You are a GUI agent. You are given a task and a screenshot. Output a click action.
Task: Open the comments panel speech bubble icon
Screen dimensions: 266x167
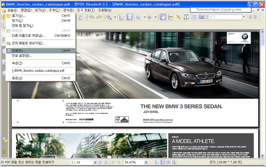point(5,140)
